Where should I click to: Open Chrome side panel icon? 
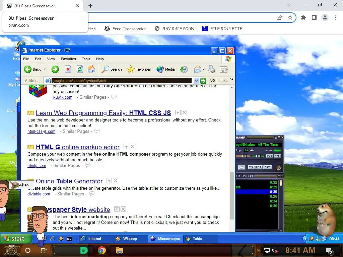click(x=314, y=17)
